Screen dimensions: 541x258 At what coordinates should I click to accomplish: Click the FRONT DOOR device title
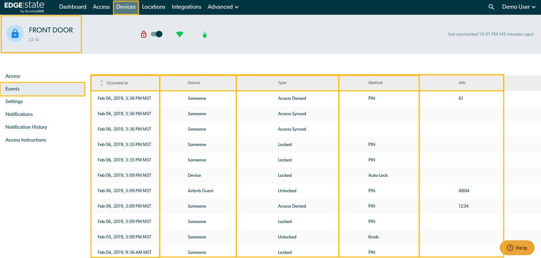(x=51, y=30)
